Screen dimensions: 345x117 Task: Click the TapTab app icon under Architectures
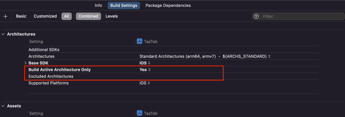(x=139, y=41)
